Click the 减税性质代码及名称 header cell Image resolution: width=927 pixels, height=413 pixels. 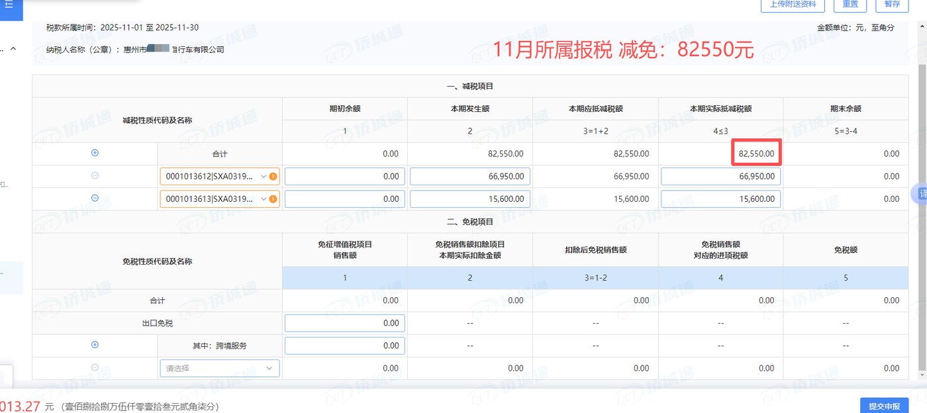point(158,120)
